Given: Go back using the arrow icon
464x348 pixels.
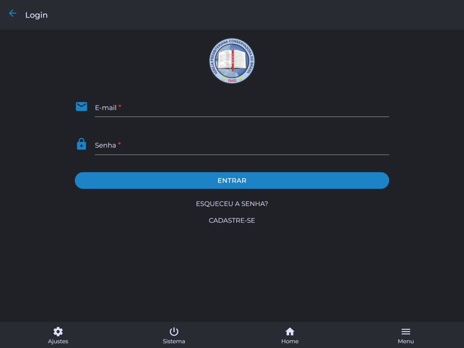Looking at the screenshot, I should pos(13,13).
